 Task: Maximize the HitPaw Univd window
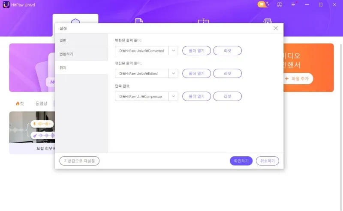click(x=320, y=5)
